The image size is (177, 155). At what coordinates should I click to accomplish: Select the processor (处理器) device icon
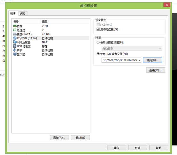[x=15, y=30]
